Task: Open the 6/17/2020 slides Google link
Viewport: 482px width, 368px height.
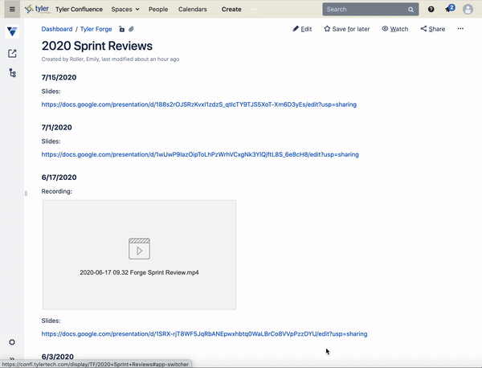Action: pos(204,334)
